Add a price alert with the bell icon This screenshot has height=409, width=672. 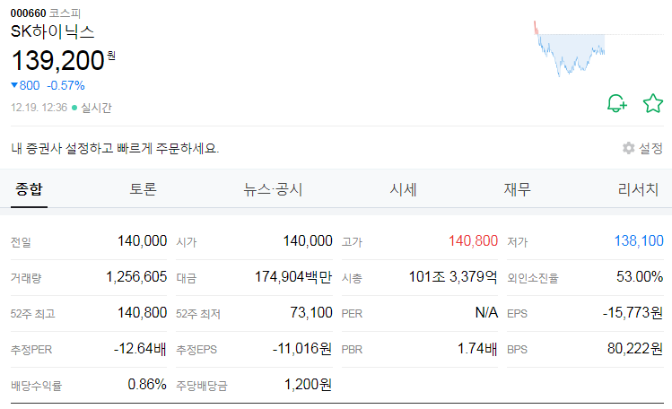616,103
